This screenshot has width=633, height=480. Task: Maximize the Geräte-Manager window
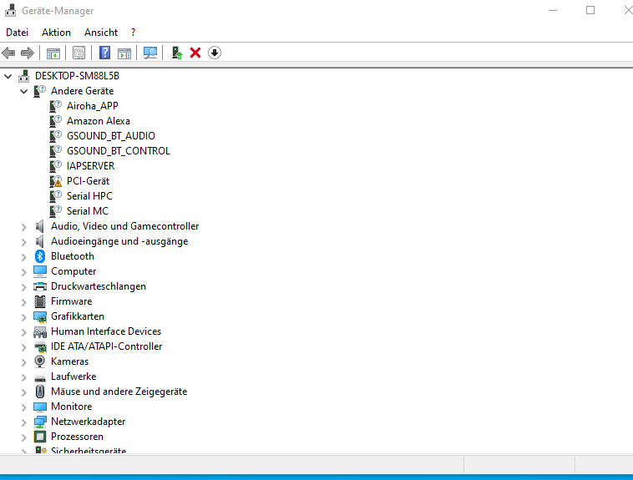590,10
